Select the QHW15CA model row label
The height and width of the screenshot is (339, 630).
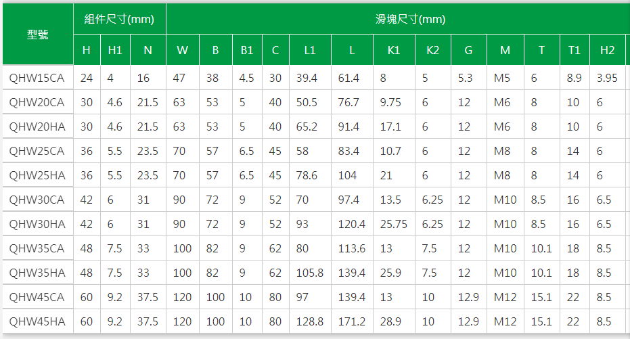(x=37, y=78)
